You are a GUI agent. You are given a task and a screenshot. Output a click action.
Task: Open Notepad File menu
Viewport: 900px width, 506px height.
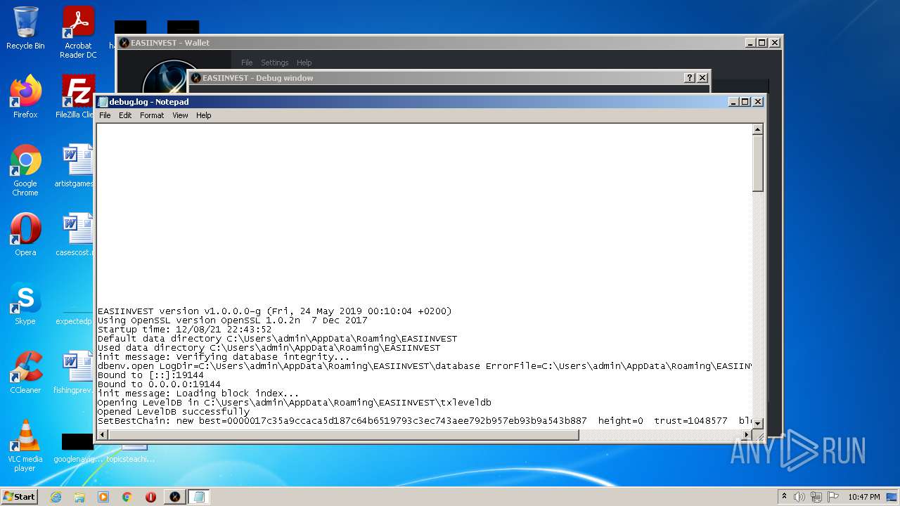(x=105, y=115)
